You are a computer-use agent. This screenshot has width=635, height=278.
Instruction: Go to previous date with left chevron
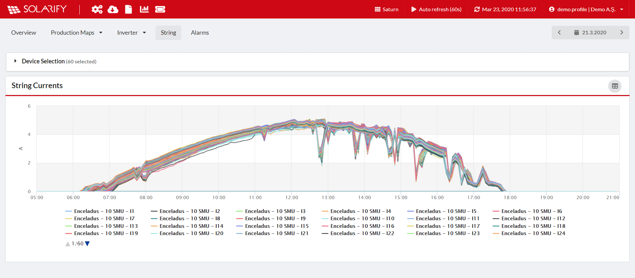[559, 32]
